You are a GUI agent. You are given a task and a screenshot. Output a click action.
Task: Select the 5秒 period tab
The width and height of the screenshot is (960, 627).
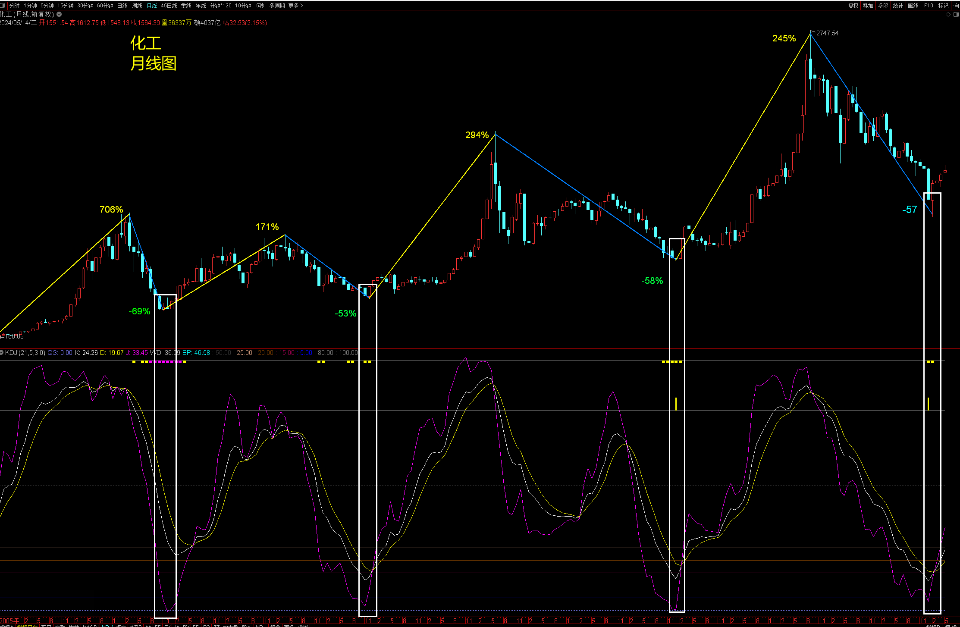[x=260, y=6]
